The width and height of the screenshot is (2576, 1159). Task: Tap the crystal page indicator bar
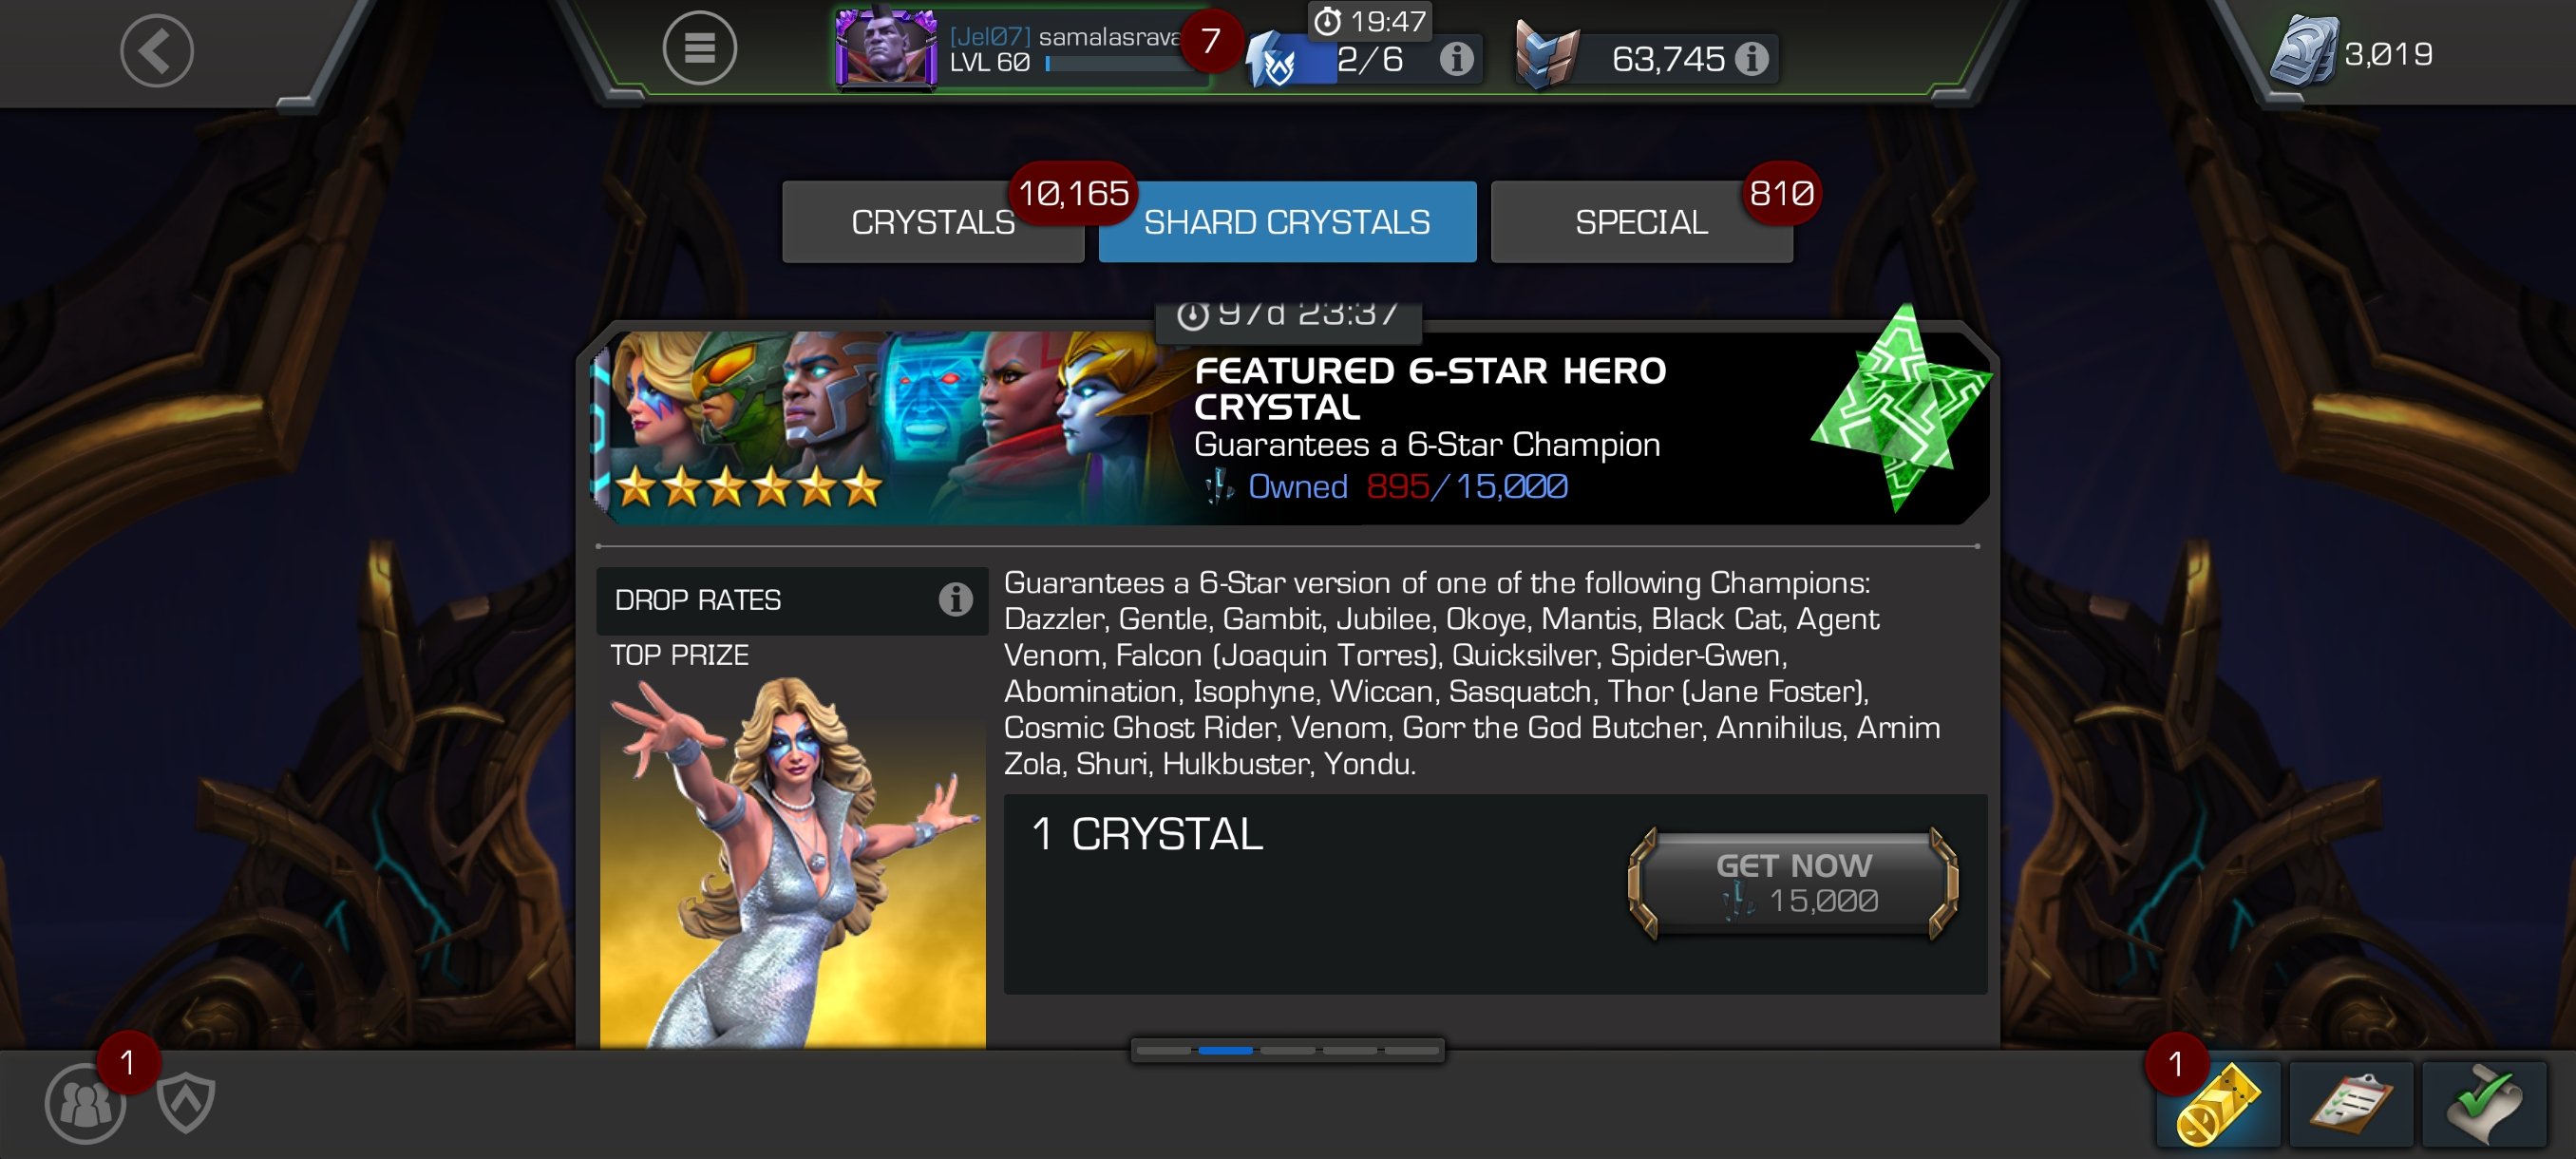click(1287, 1050)
